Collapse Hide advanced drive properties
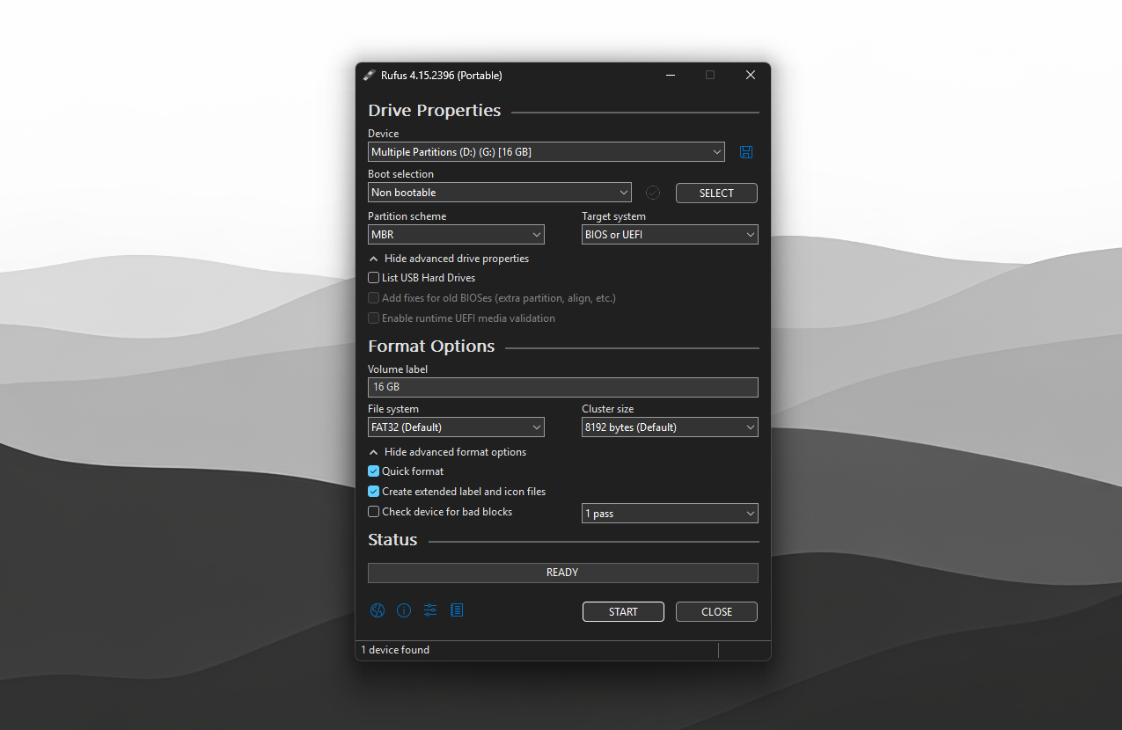Image resolution: width=1122 pixels, height=730 pixels. (449, 259)
